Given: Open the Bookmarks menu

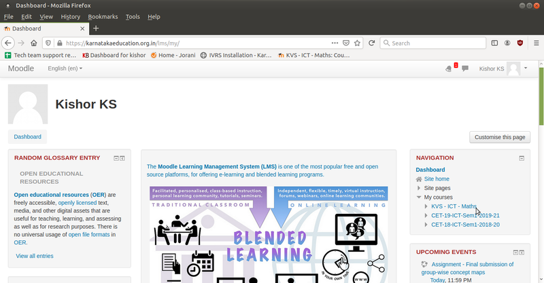Looking at the screenshot, I should point(103,16).
